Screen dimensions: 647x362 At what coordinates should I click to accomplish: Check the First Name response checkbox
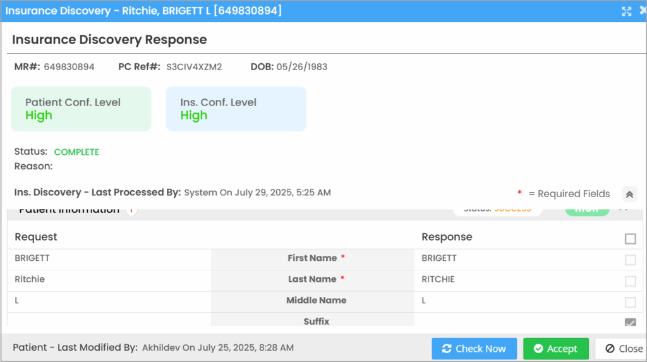coord(630,260)
